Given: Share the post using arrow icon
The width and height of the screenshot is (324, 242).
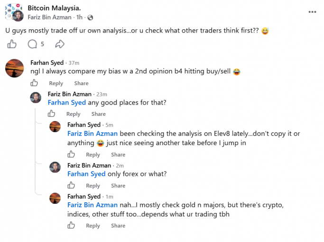Looking at the screenshot, I should click(x=60, y=44).
